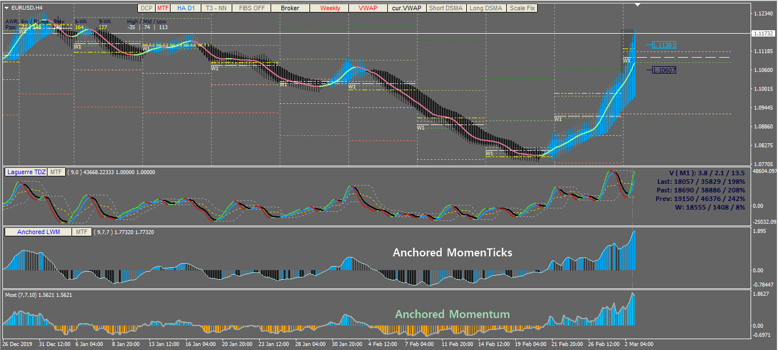The height and width of the screenshot is (350, 778).
Task: Click the Scale Fix button
Action: pyautogui.click(x=522, y=8)
